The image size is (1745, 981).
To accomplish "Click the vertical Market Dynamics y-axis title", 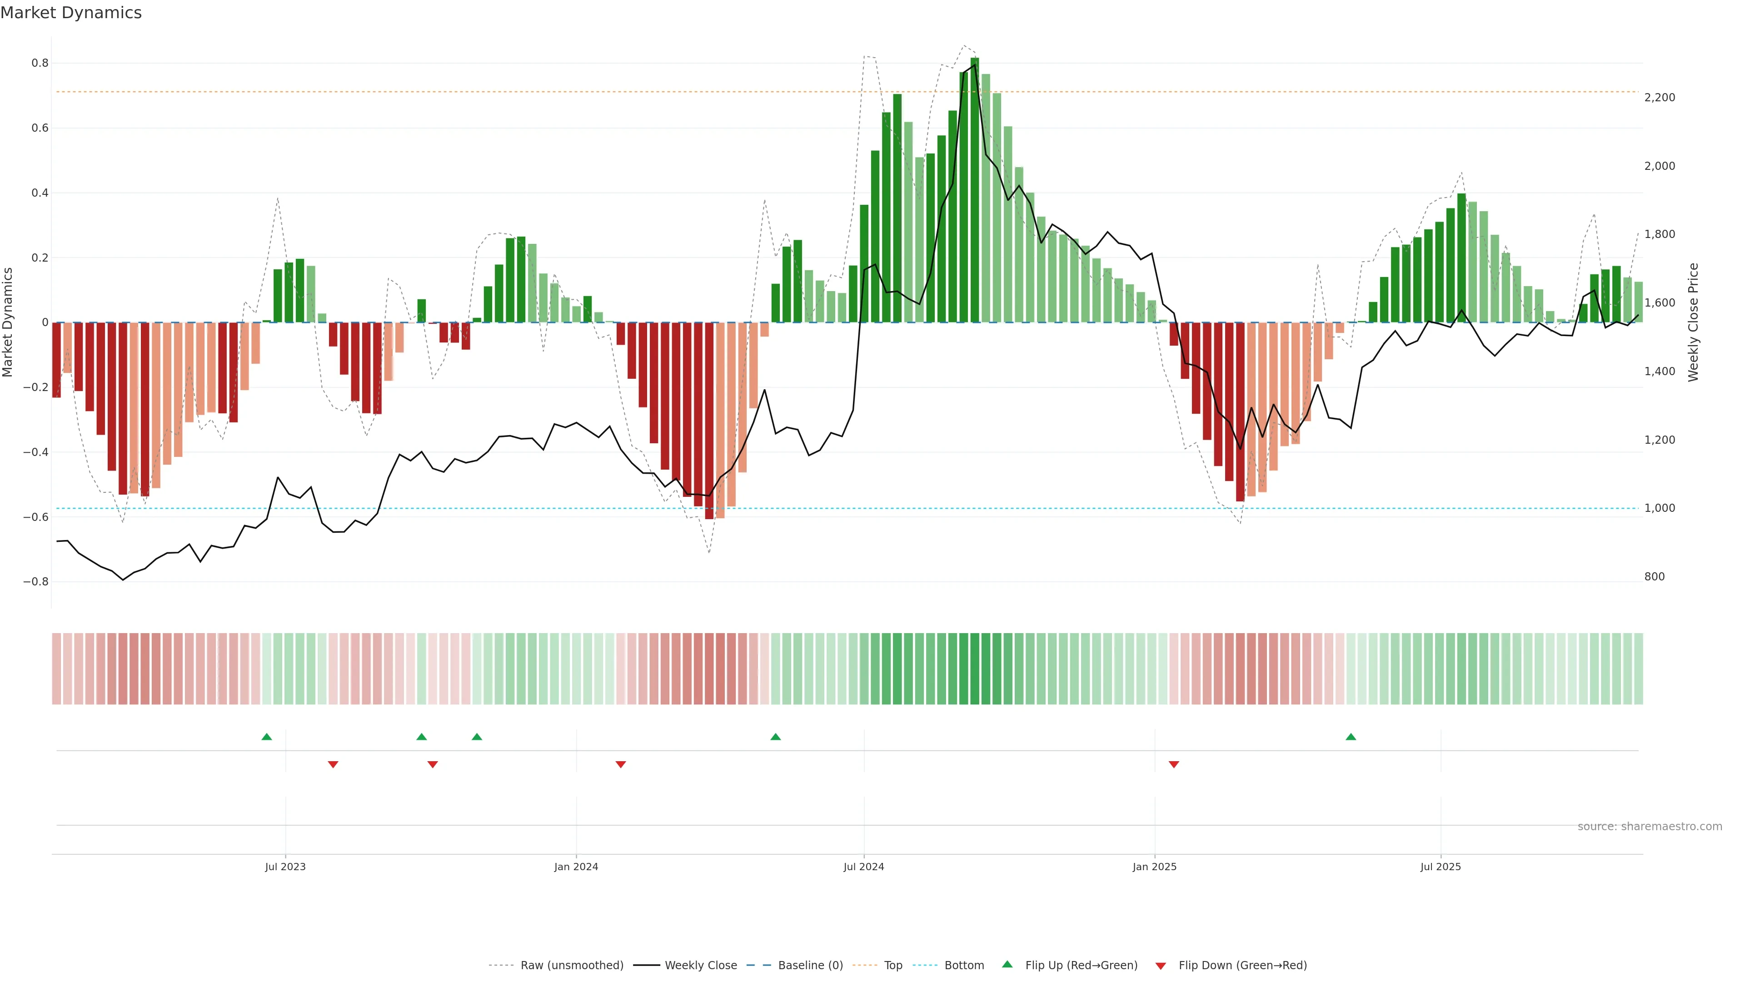I will (8, 322).
